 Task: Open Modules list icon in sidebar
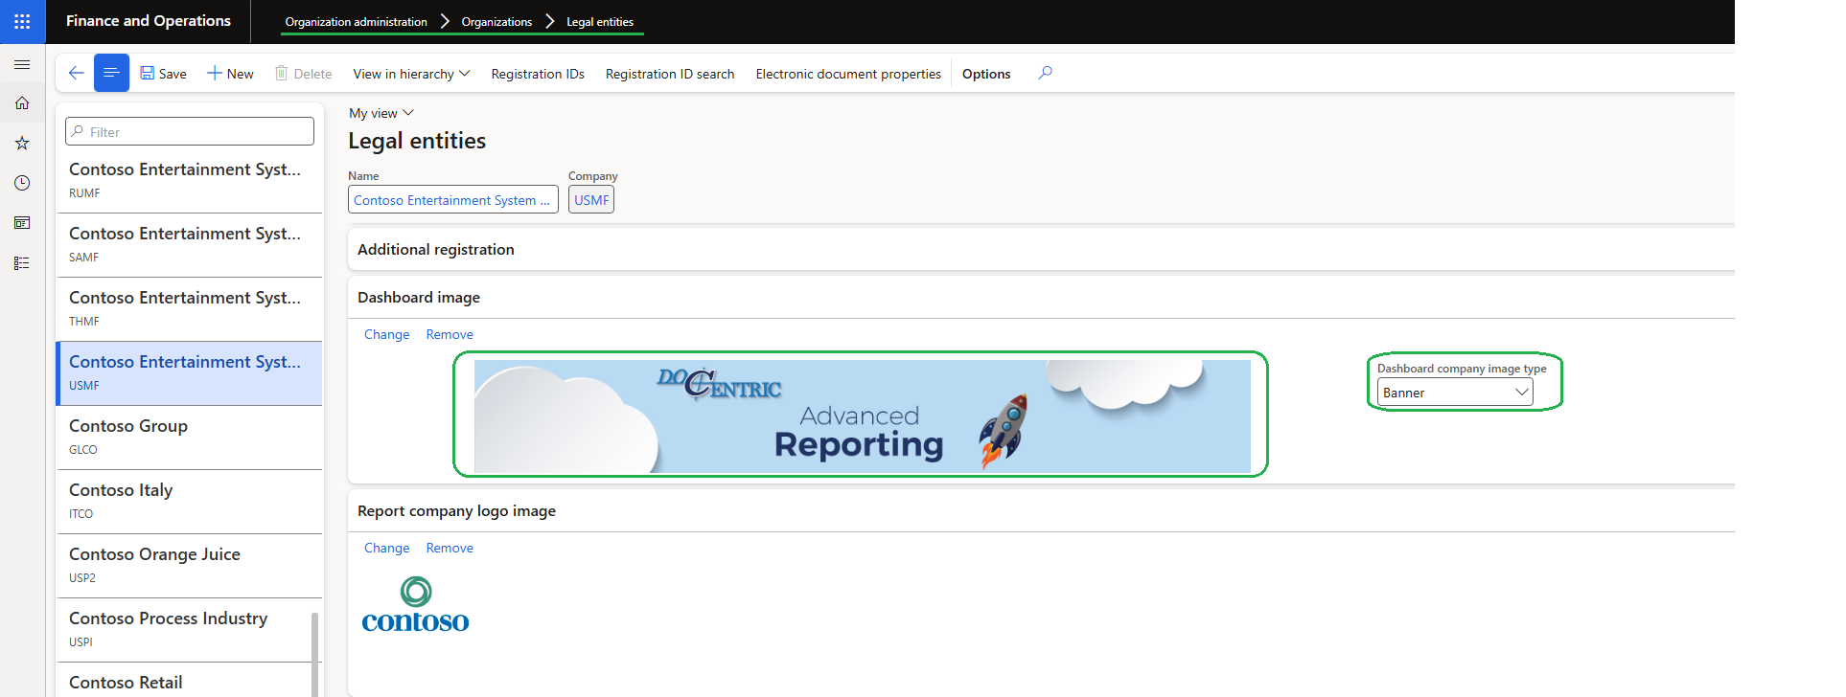click(22, 263)
